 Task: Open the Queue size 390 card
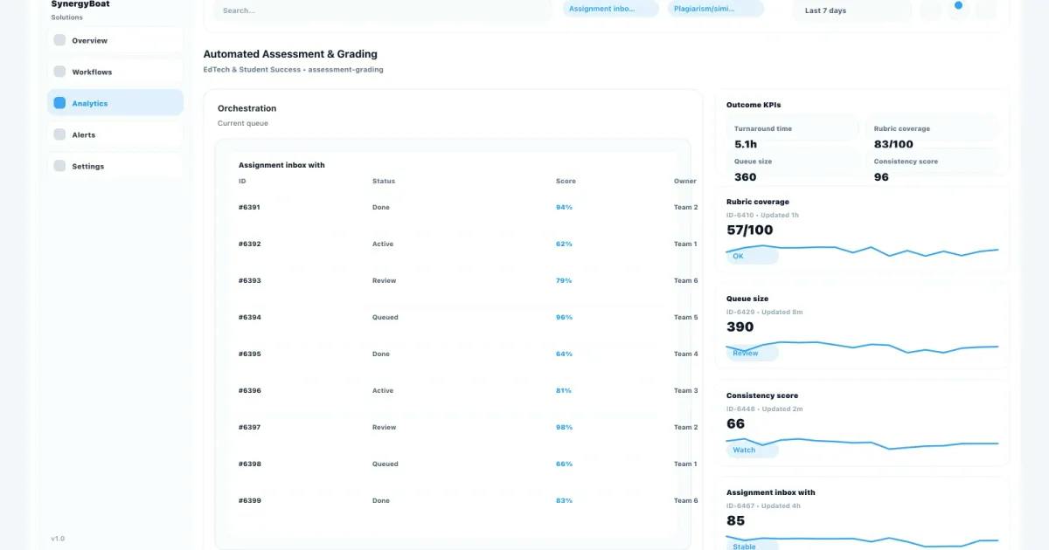862,327
